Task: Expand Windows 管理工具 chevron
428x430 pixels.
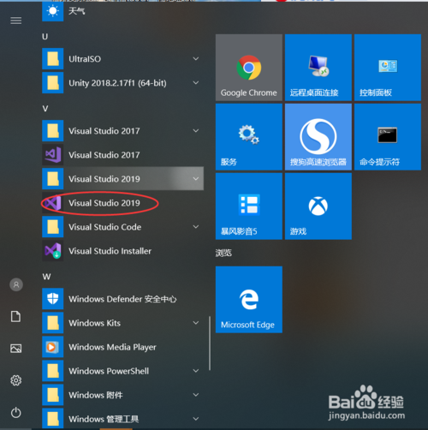Action: click(196, 419)
